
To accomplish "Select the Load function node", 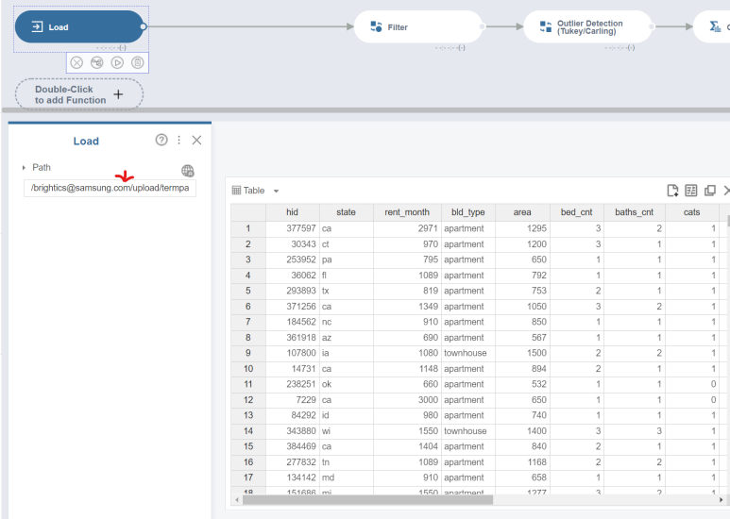I will point(79,27).
